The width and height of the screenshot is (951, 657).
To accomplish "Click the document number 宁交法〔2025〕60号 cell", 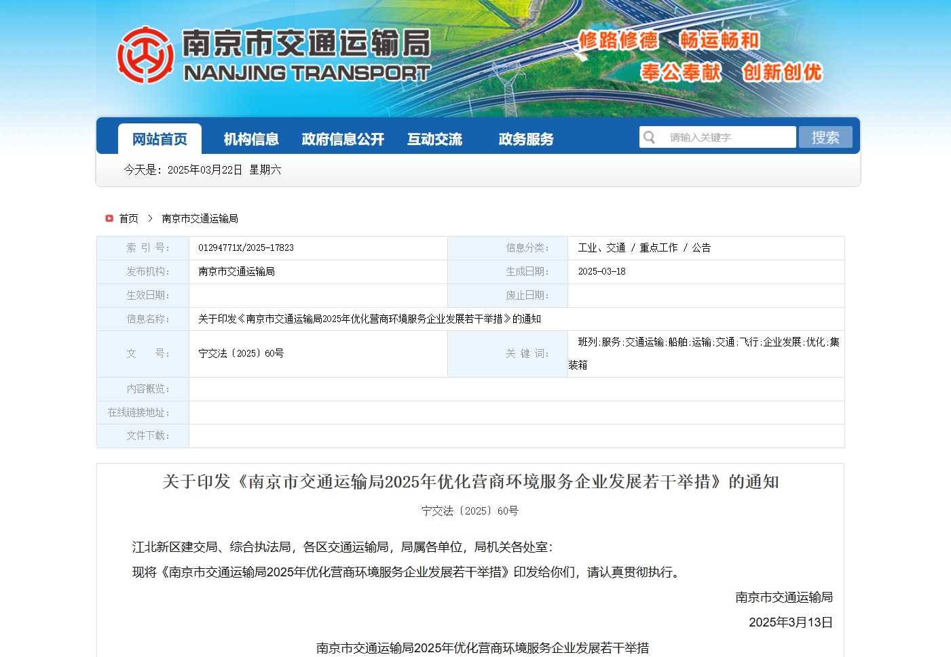I will [x=241, y=354].
